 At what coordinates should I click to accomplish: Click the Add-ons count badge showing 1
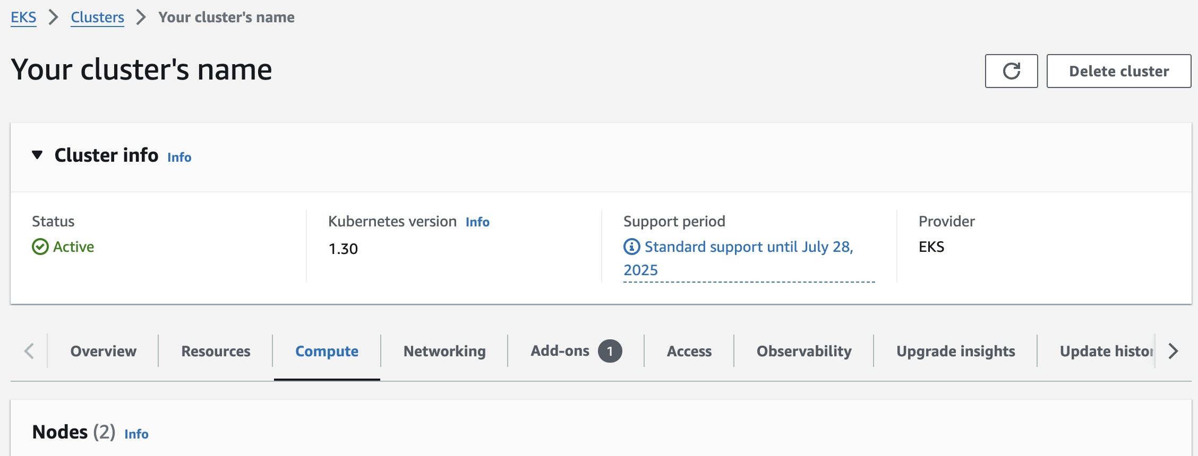tap(610, 350)
